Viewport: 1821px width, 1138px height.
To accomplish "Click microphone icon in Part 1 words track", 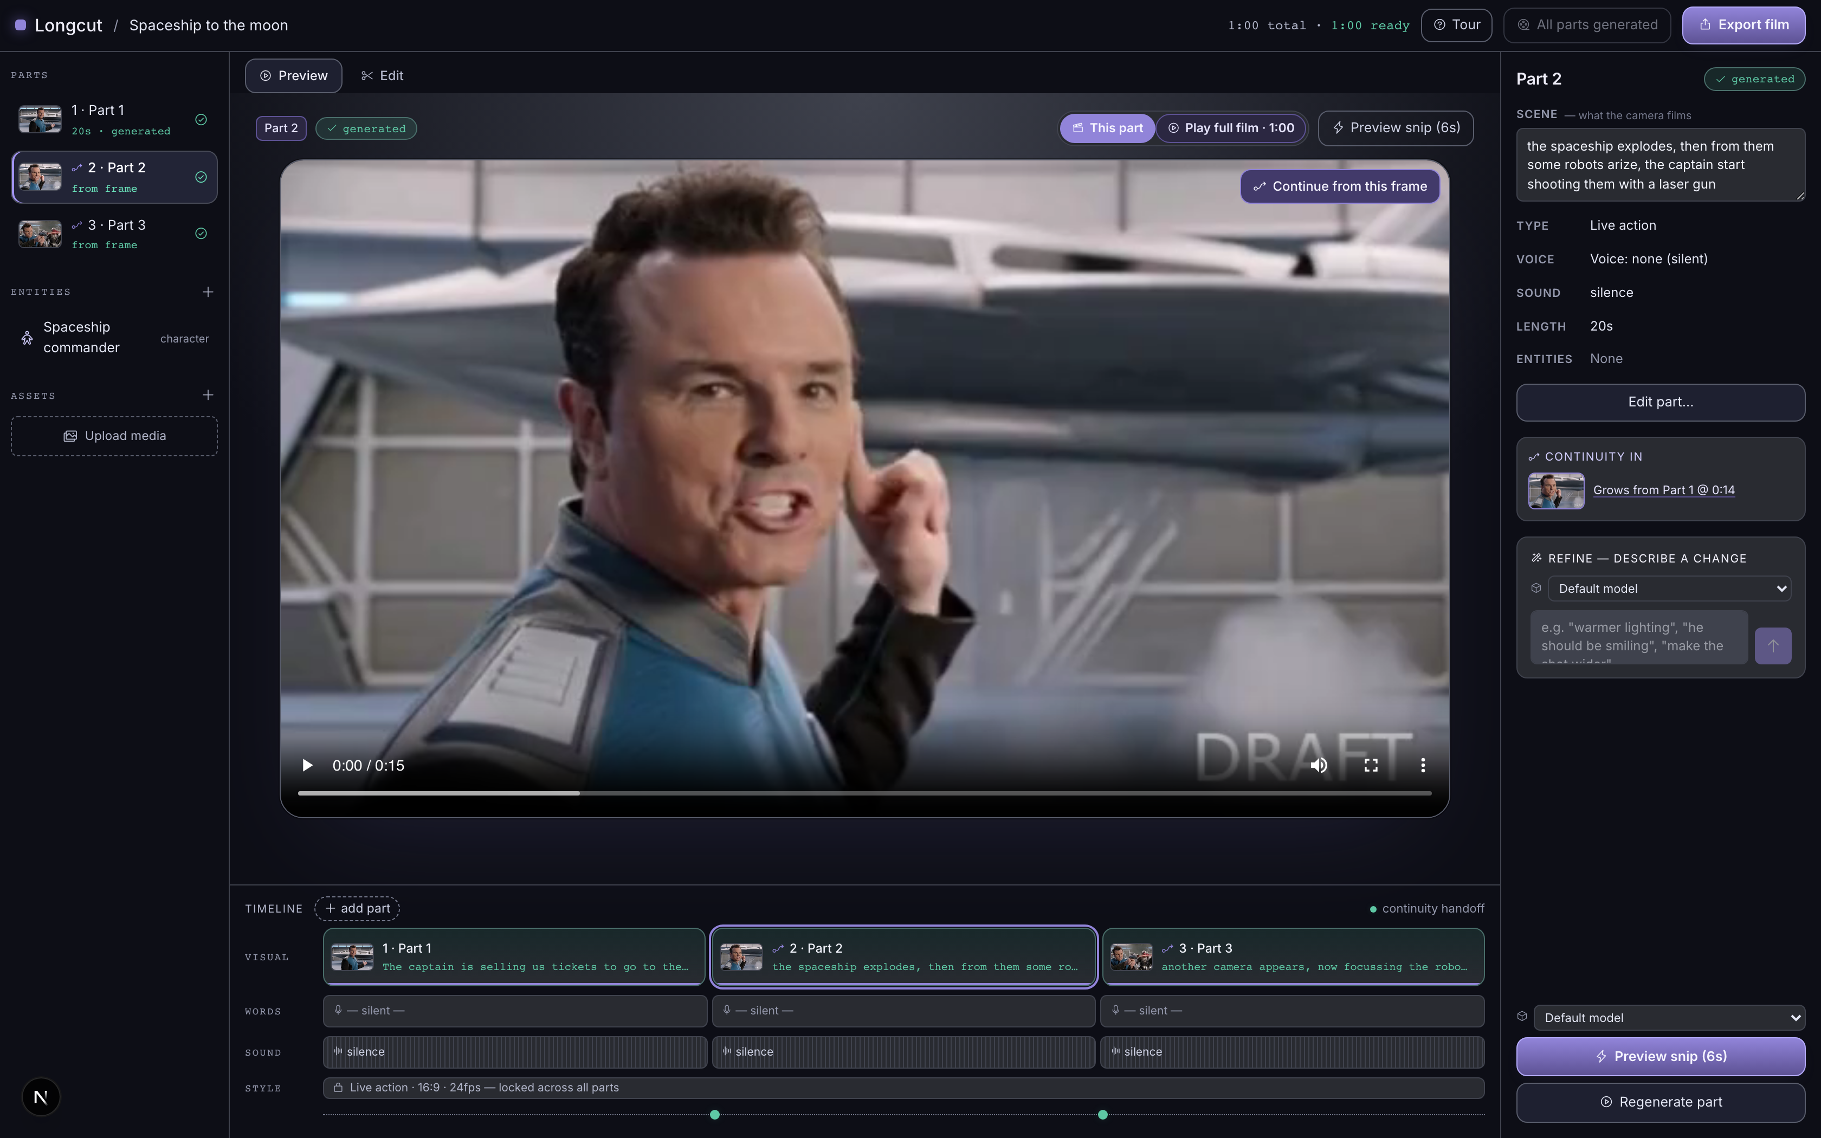I will point(339,1010).
